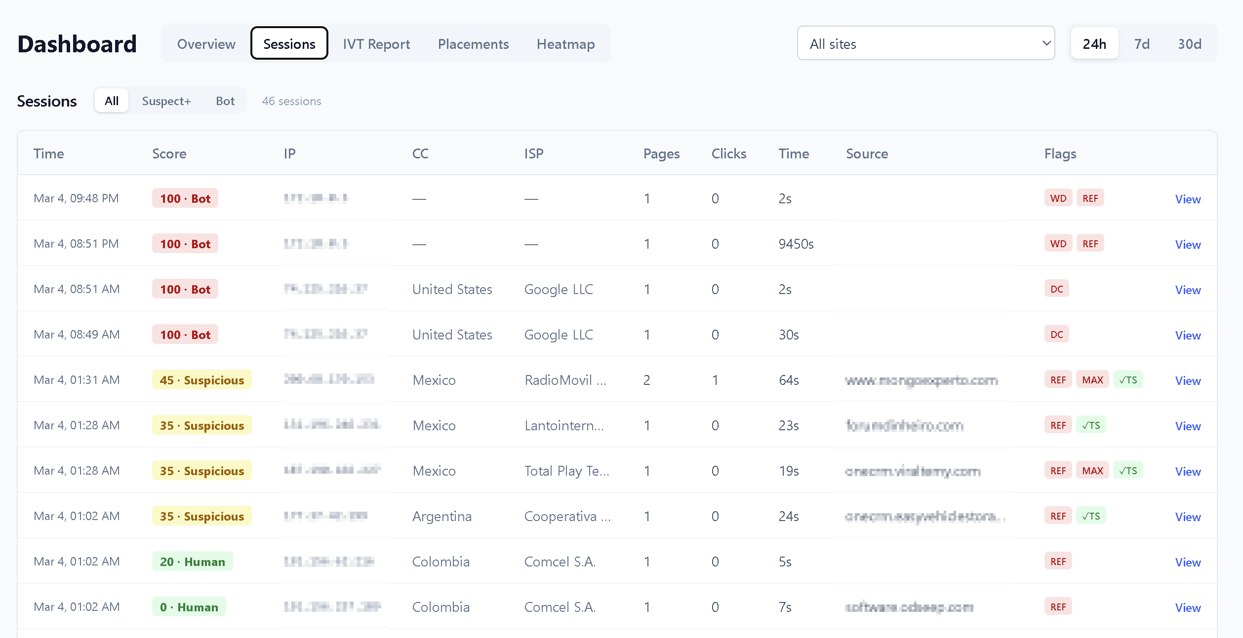Choose the All sessions filter
The width and height of the screenshot is (1243, 638).
[112, 101]
